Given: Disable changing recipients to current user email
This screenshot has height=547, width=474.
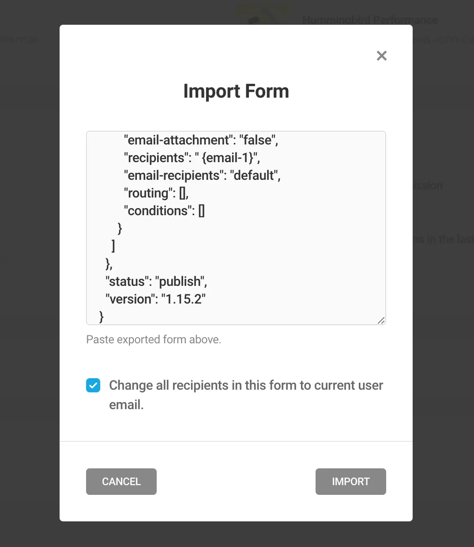Looking at the screenshot, I should [x=93, y=385].
